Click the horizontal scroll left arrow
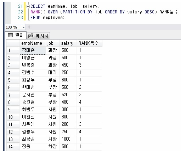The width and height of the screenshot is (185, 160). [29, 27]
